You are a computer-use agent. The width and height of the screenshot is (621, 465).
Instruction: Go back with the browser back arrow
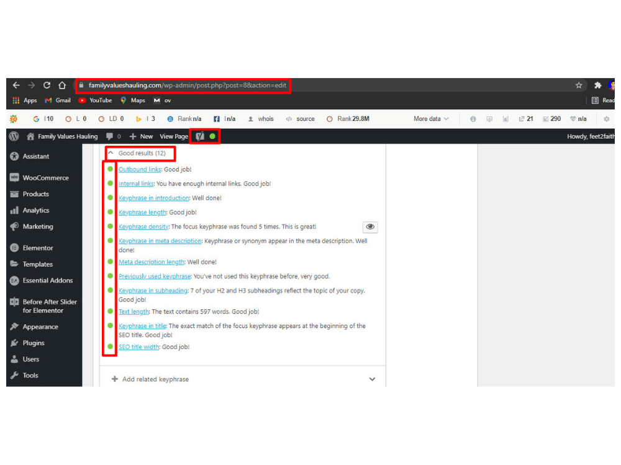pos(16,85)
